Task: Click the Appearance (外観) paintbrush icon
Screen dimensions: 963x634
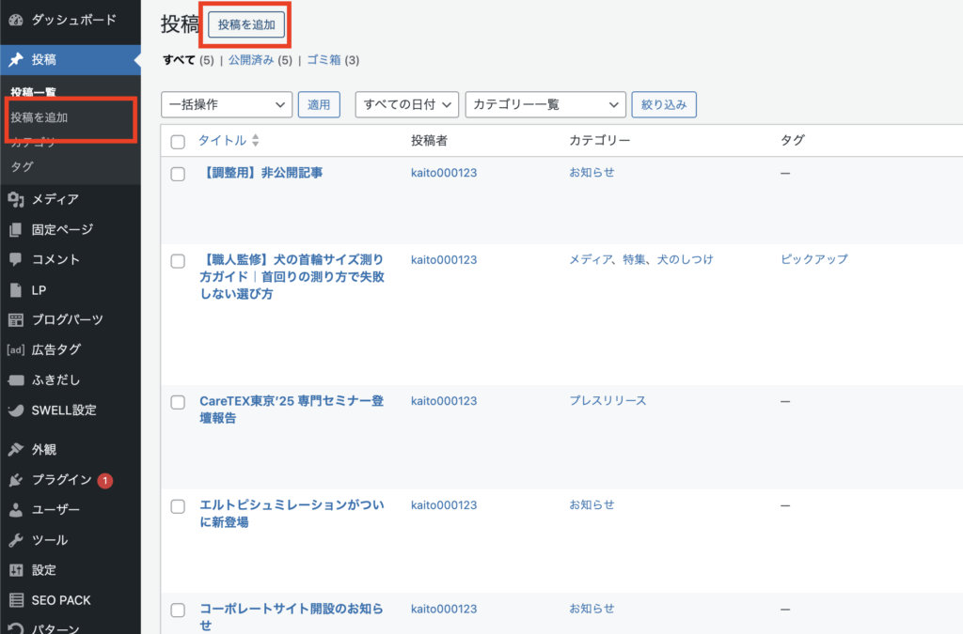Action: pyautogui.click(x=16, y=450)
